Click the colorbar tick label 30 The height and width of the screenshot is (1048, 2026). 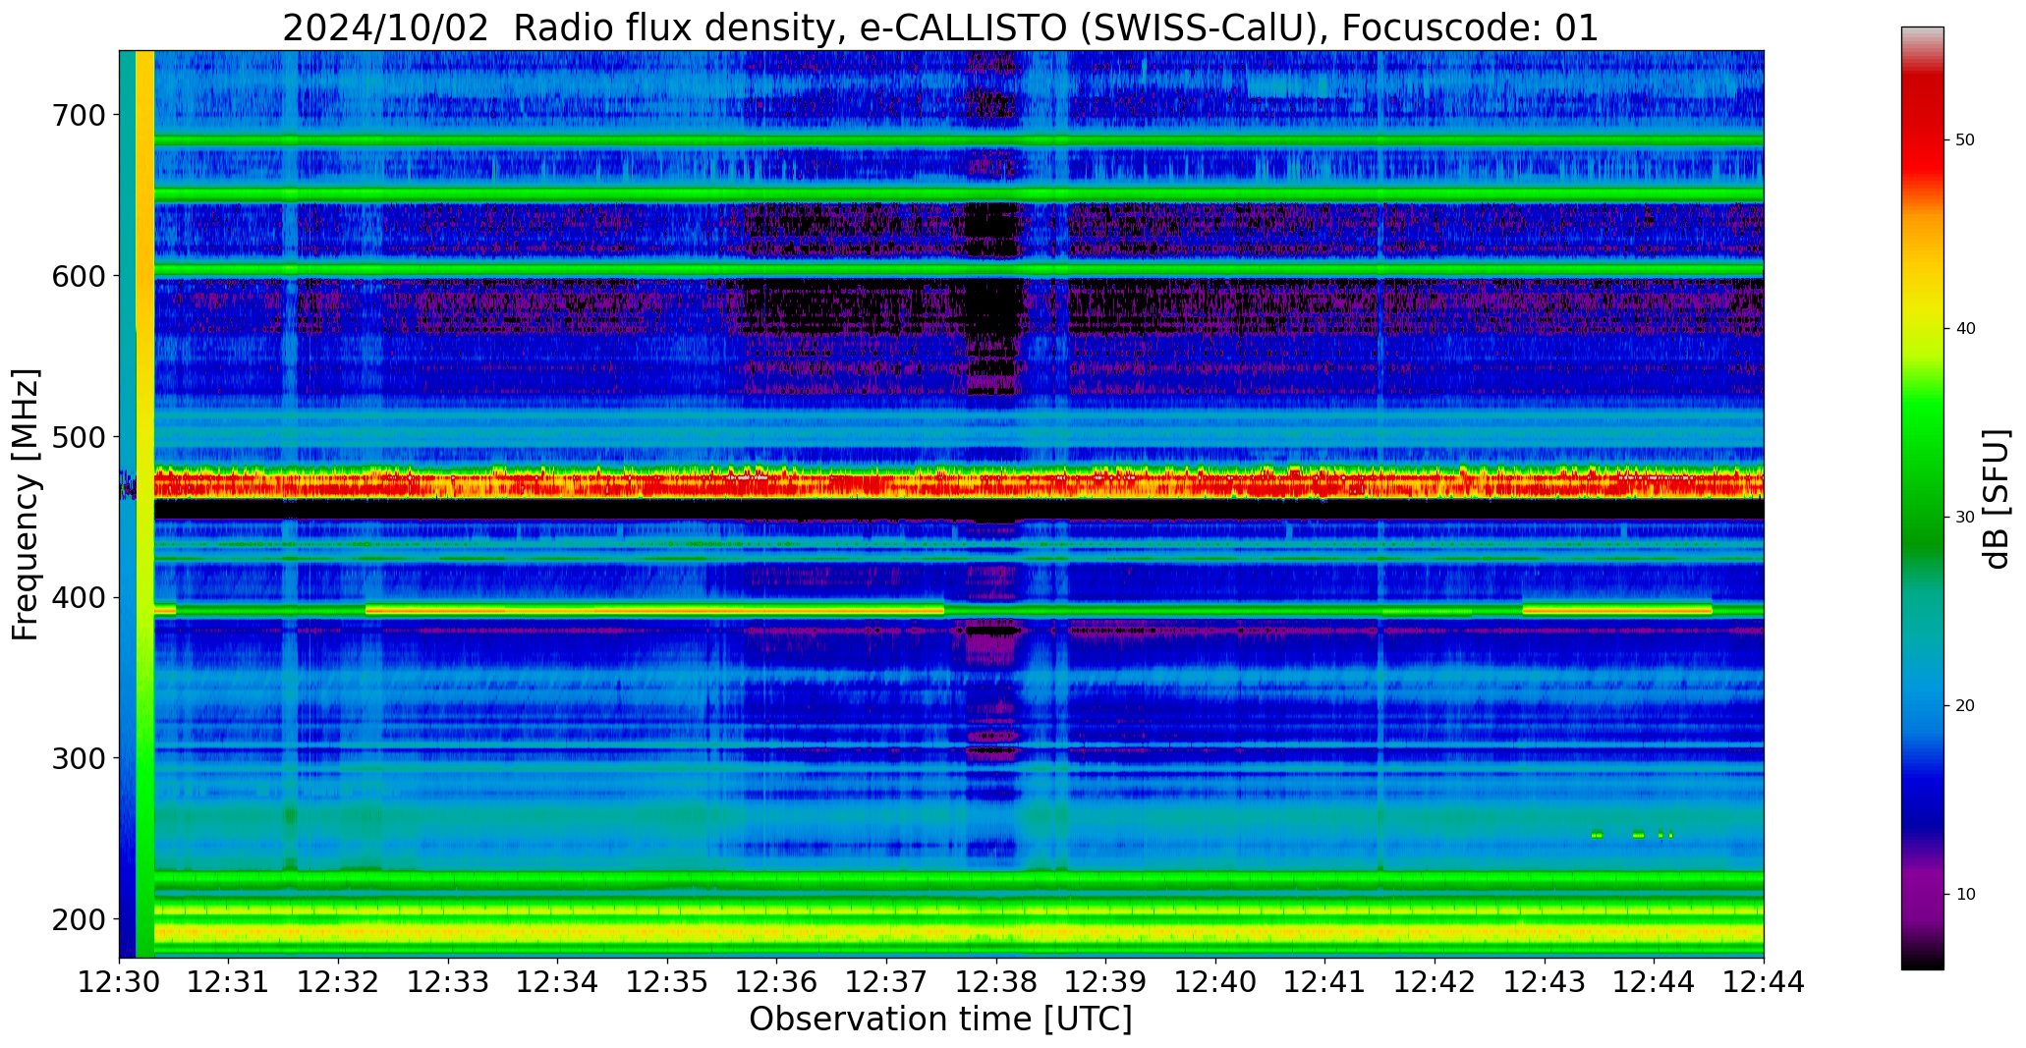tap(1965, 518)
